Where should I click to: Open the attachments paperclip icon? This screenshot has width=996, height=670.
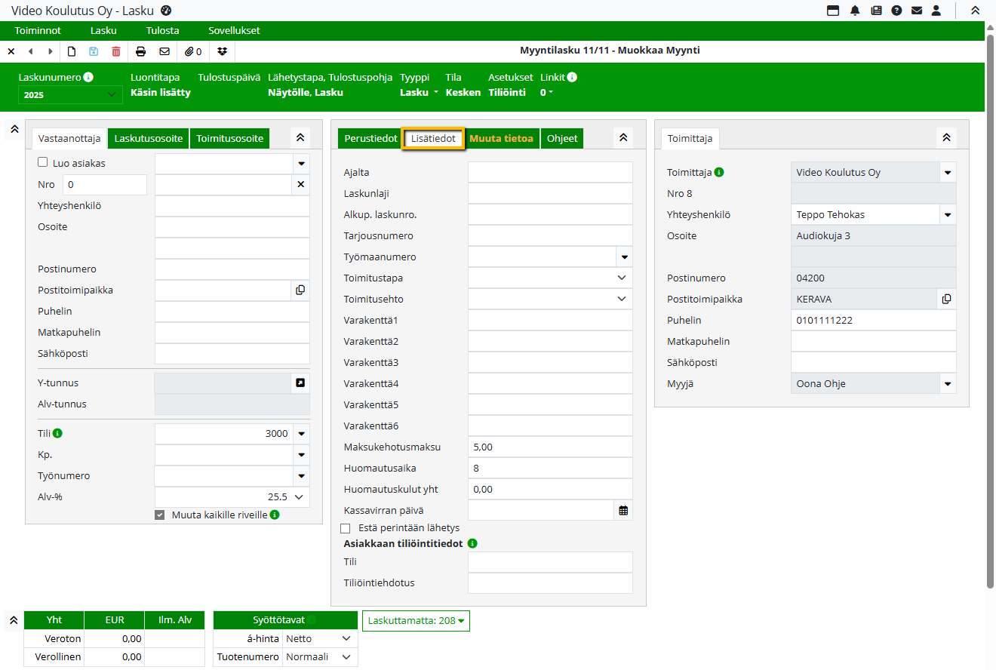(x=194, y=51)
